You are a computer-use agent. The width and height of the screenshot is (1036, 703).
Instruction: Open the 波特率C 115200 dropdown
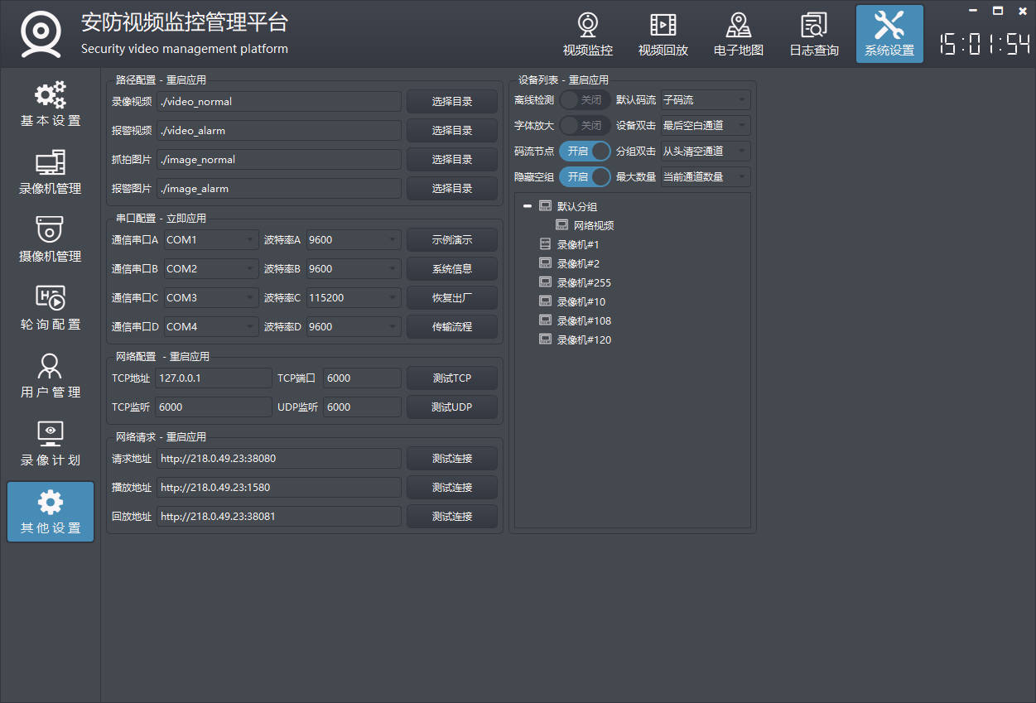pyautogui.click(x=354, y=298)
